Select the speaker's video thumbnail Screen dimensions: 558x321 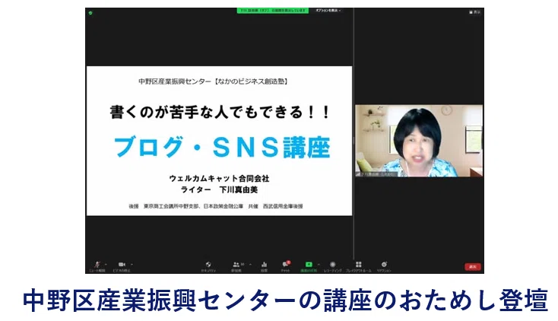pyautogui.click(x=419, y=141)
